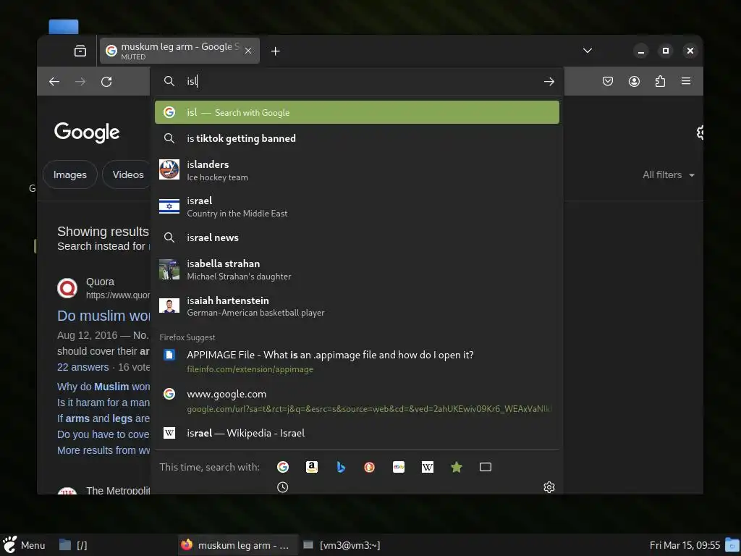Open Firefox View icon left of tabs
The image size is (741, 556).
[x=80, y=51]
